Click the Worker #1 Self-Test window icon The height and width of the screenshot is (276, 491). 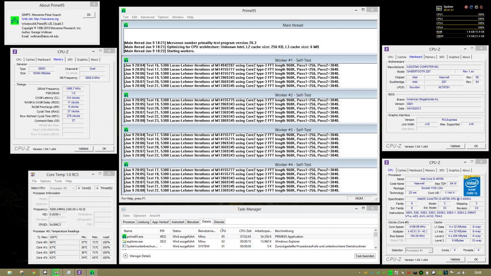pos(126,60)
